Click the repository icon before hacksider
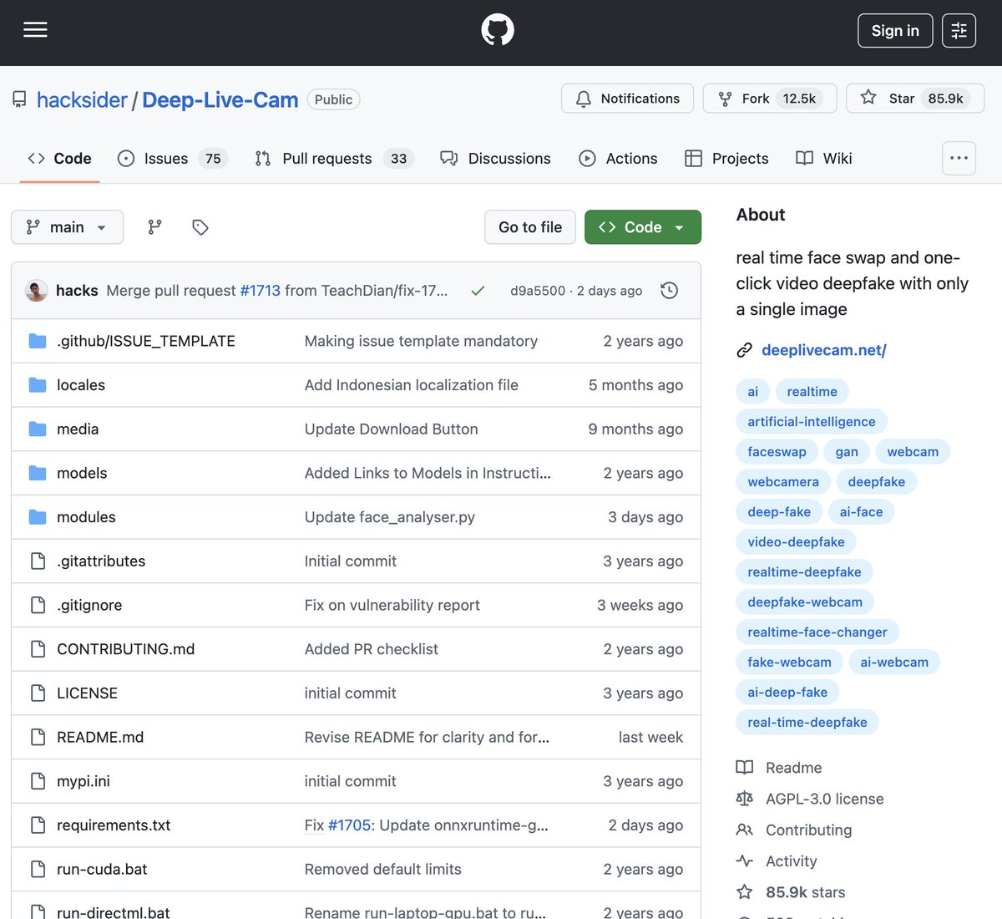This screenshot has width=1002, height=919. click(19, 99)
